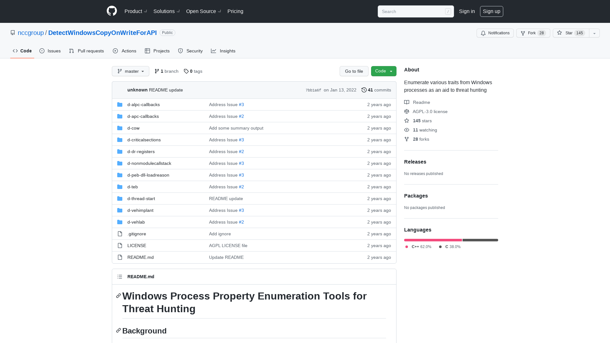Image resolution: width=610 pixels, height=343 pixels.
Task: Expand the Product menu
Action: (136, 11)
